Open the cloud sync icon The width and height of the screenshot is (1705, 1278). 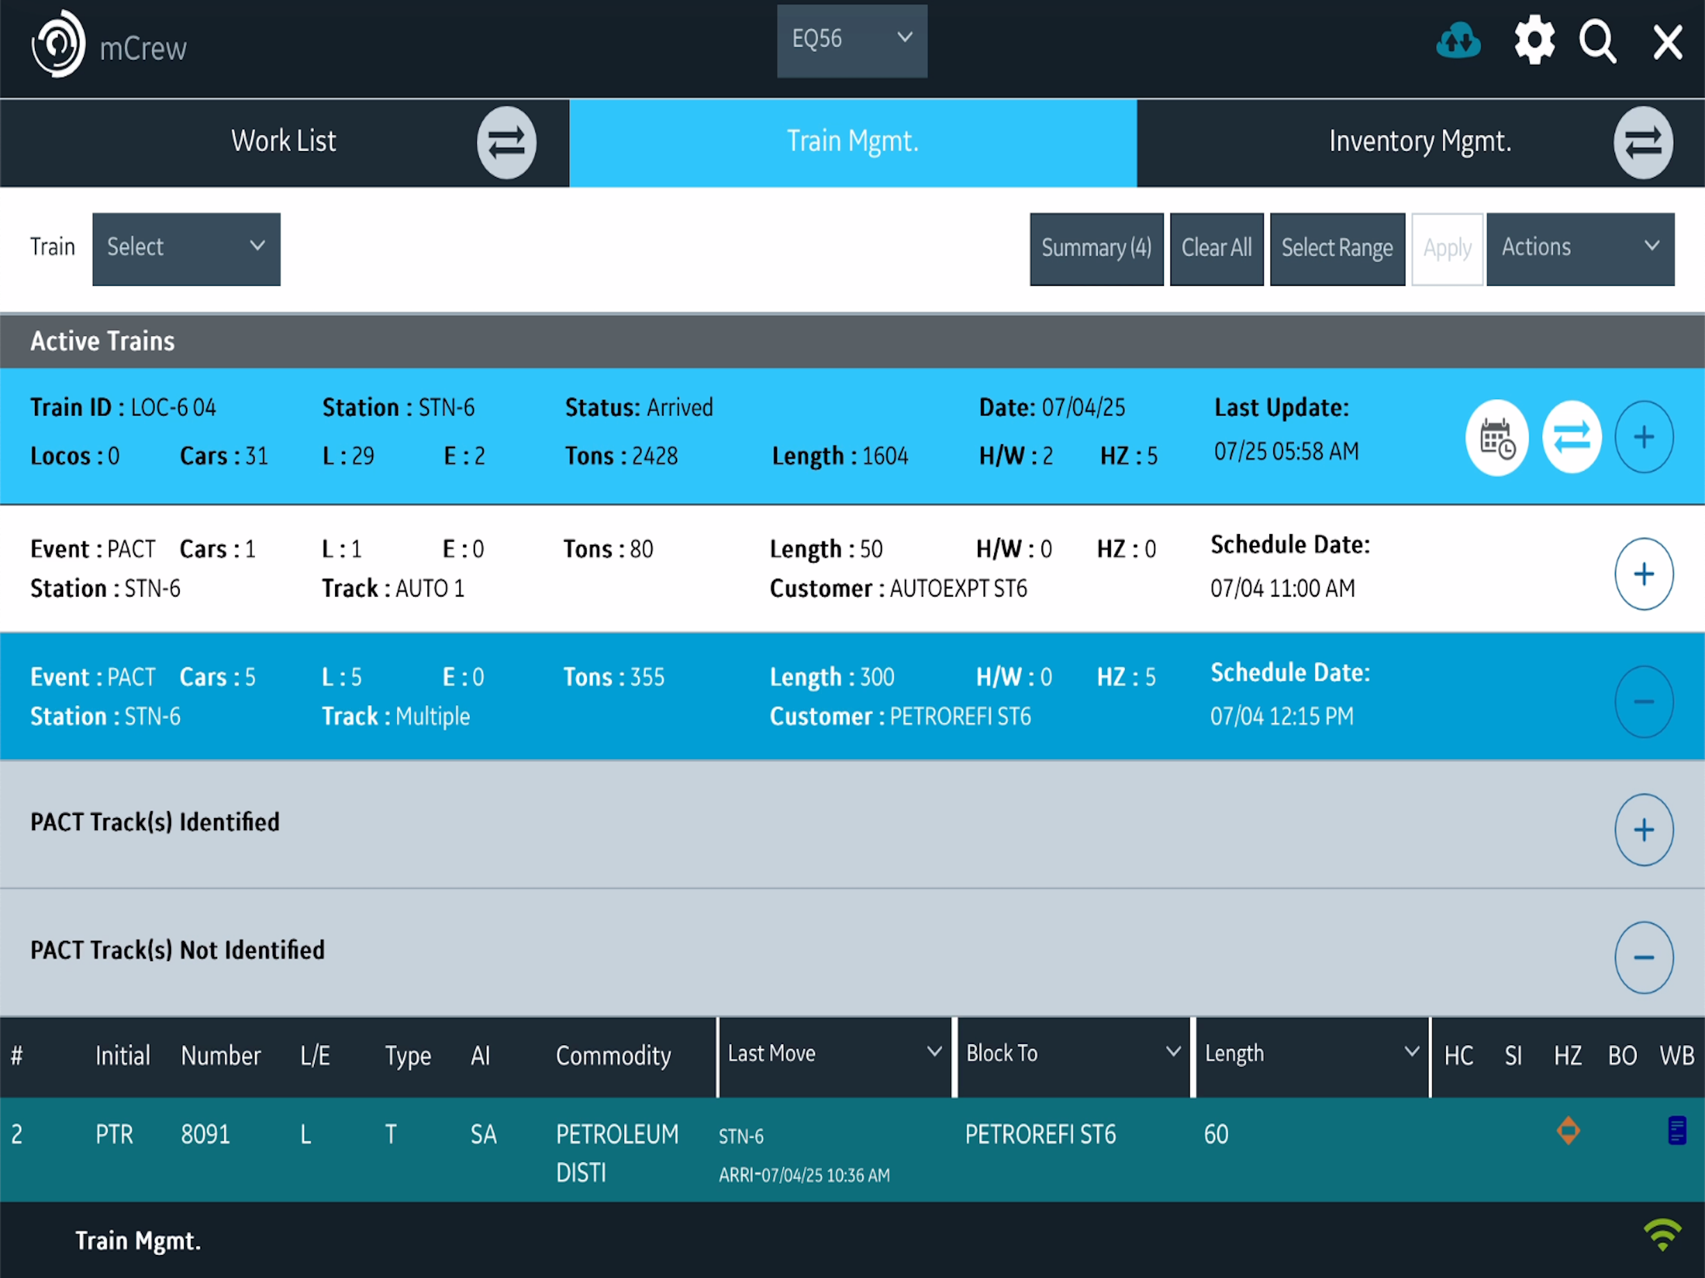click(1458, 41)
